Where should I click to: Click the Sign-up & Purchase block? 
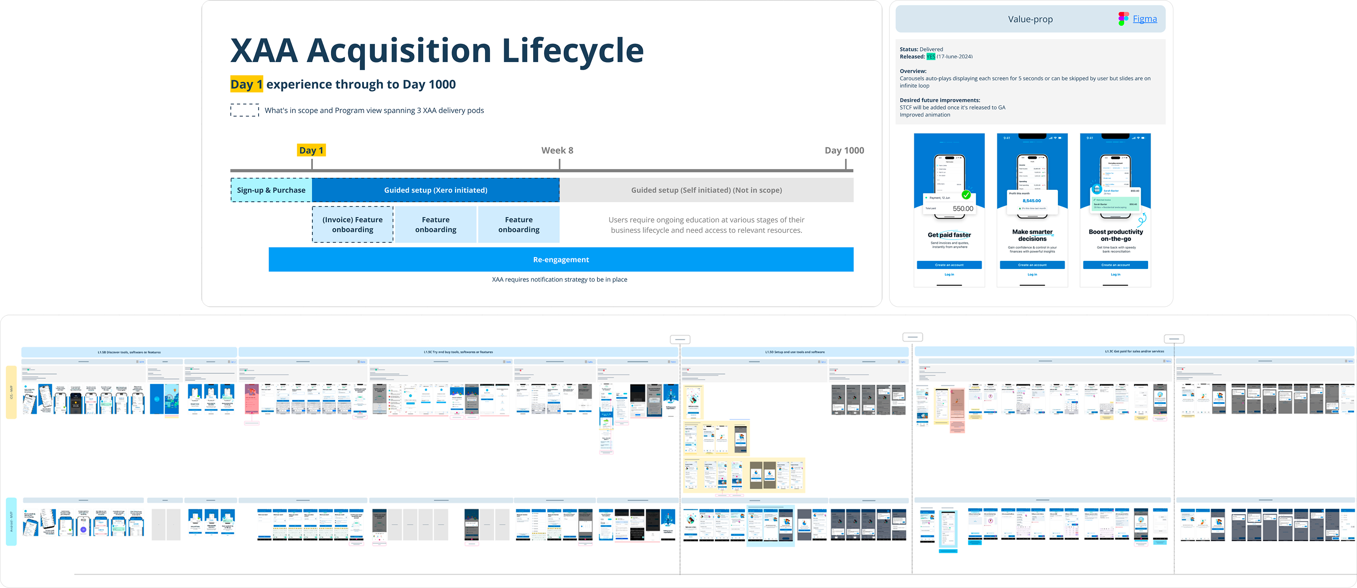(x=271, y=190)
